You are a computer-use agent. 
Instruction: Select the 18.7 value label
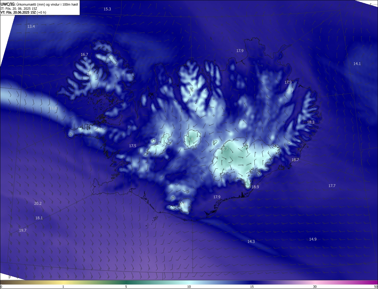point(295,160)
